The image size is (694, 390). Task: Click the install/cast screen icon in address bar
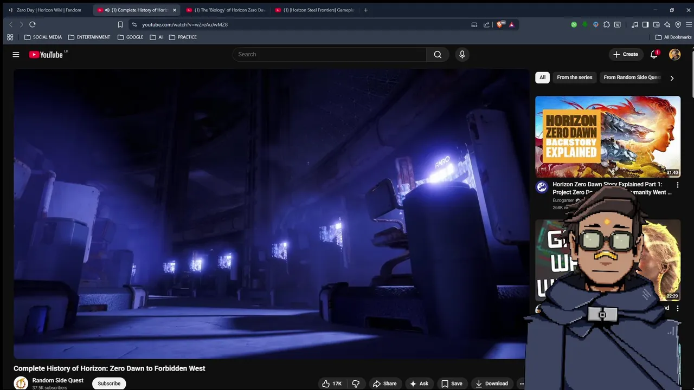[474, 24]
